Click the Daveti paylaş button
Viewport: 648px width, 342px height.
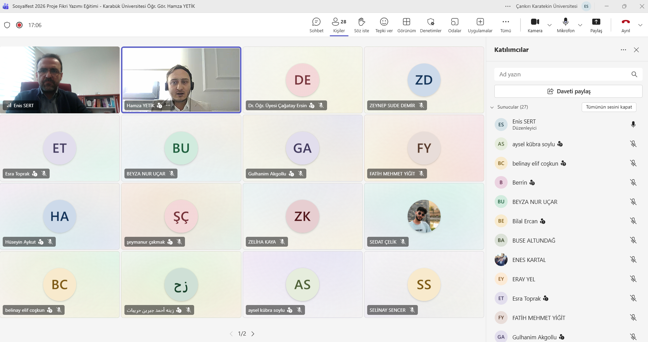(568, 91)
